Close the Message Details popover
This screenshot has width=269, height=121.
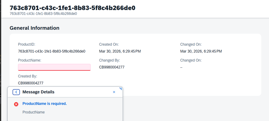point(114,92)
